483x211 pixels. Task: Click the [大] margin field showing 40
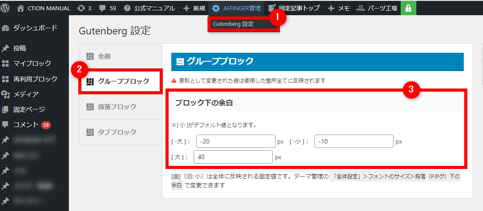point(233,157)
